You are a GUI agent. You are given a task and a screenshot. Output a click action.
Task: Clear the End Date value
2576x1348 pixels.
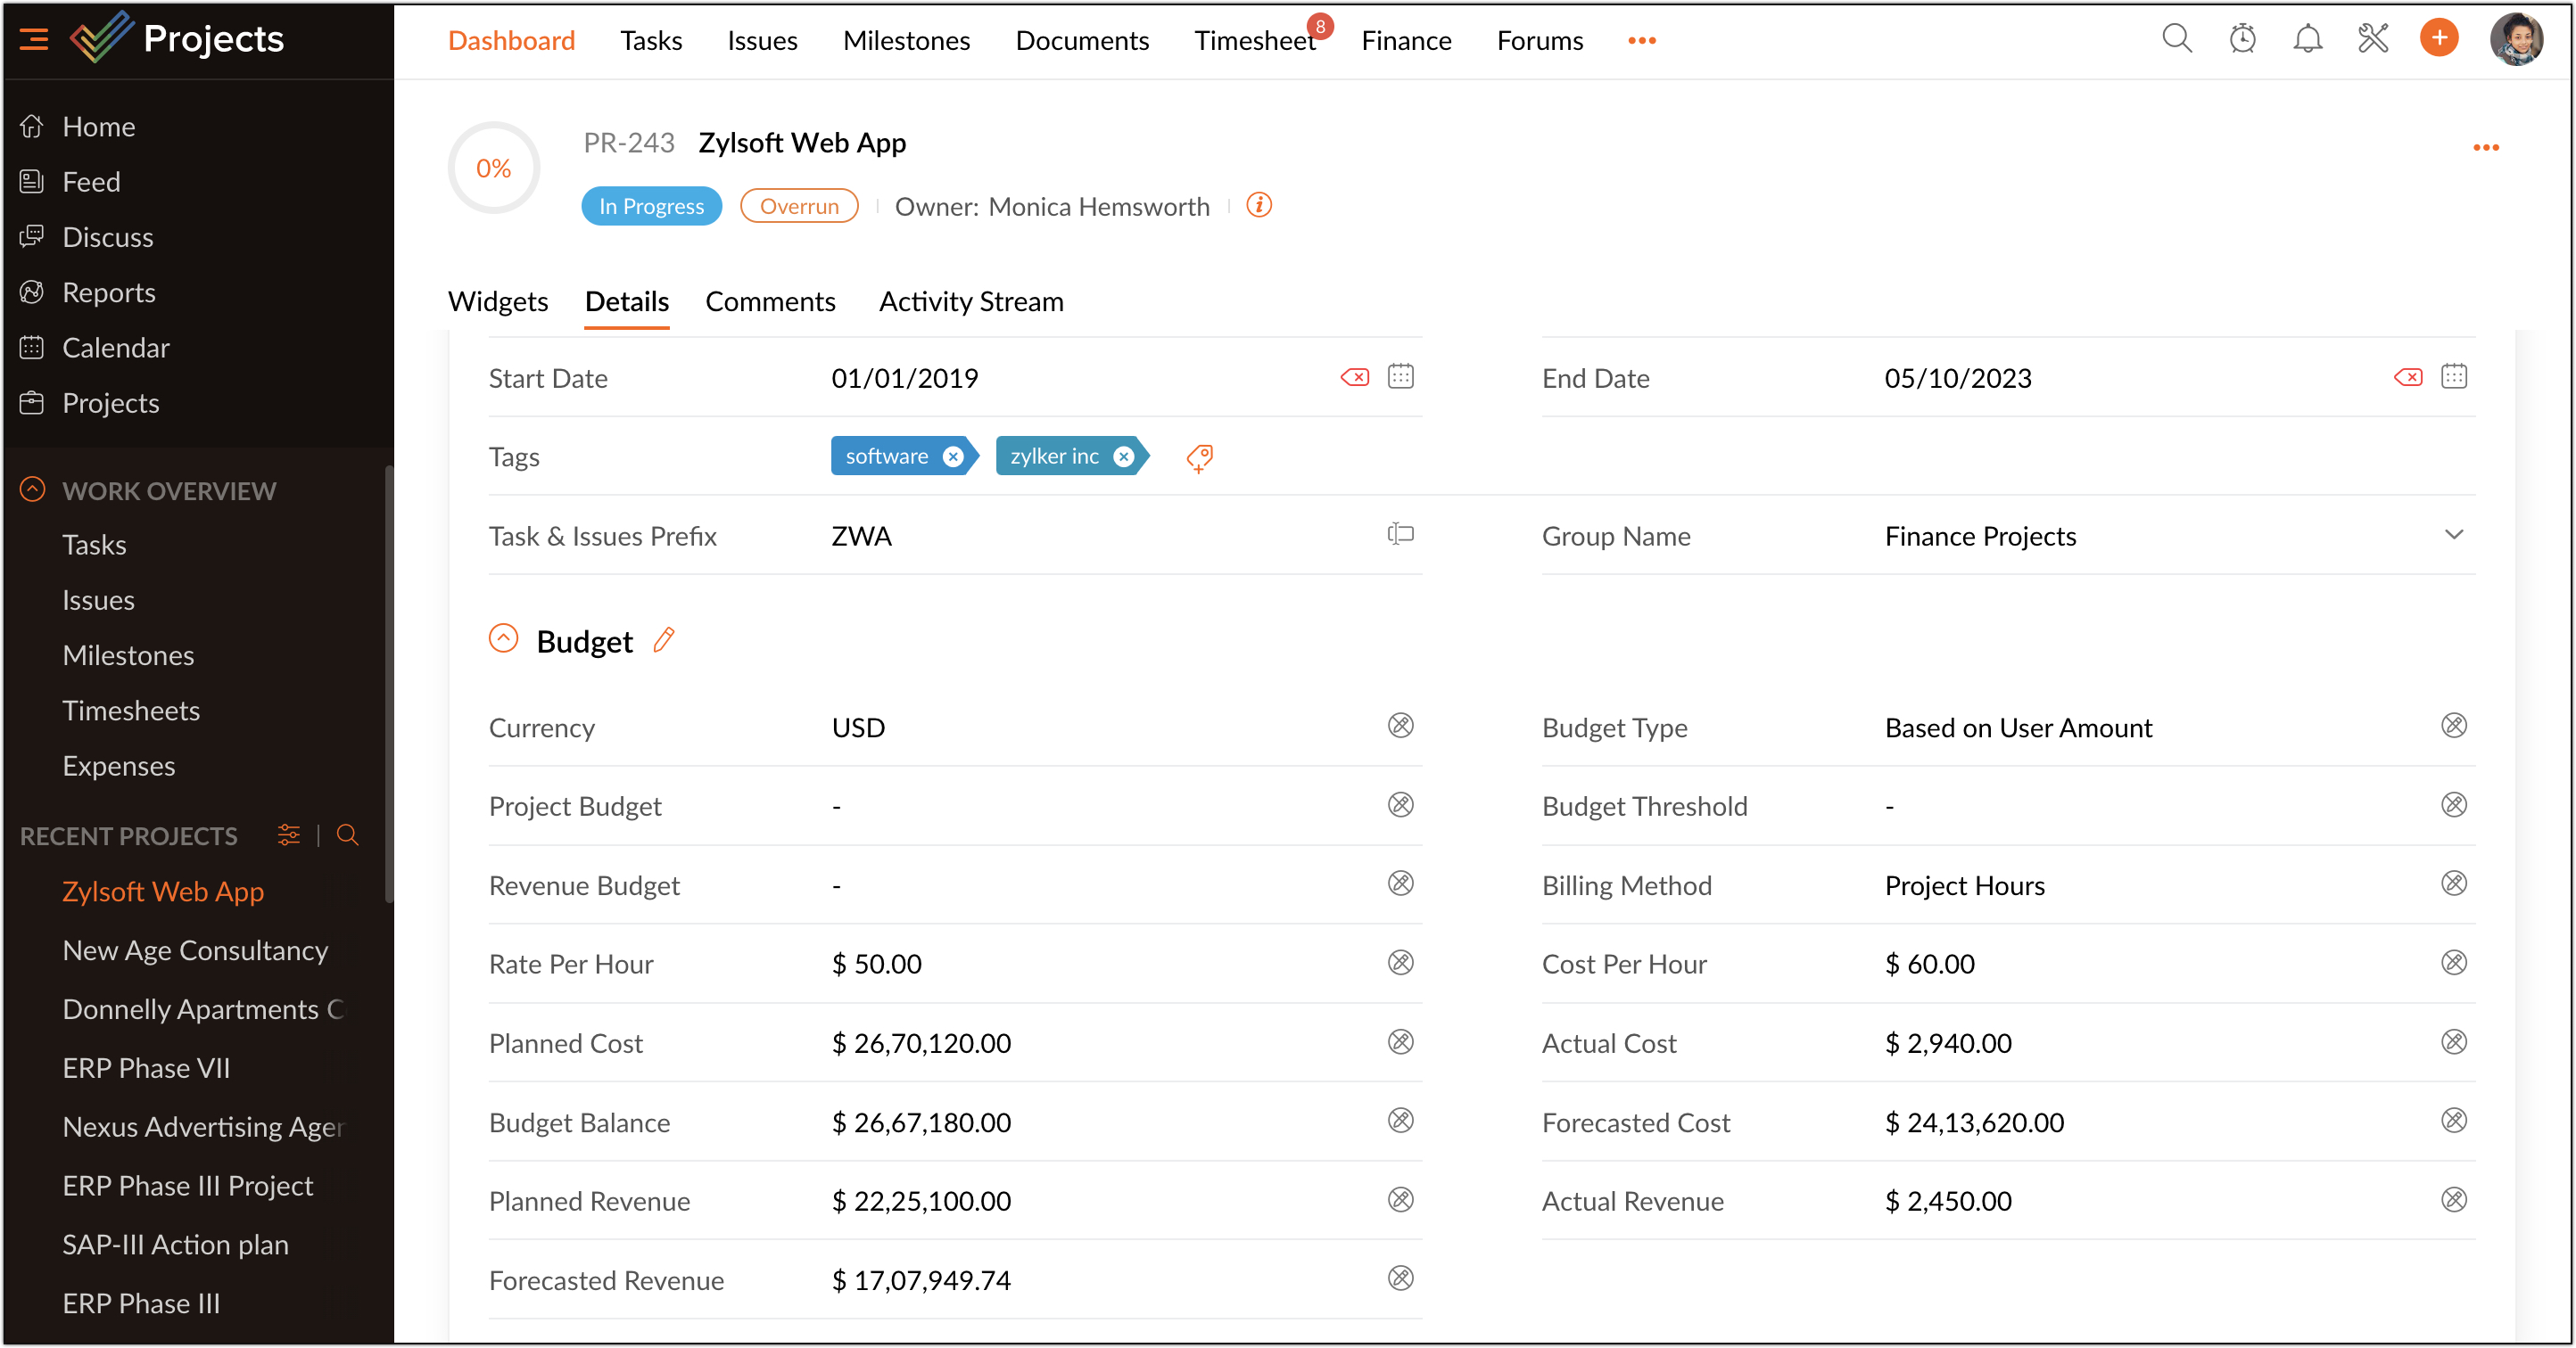point(2408,377)
